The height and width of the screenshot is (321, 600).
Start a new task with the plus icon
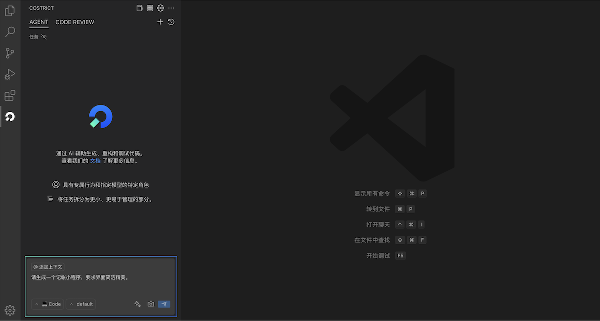coord(160,22)
